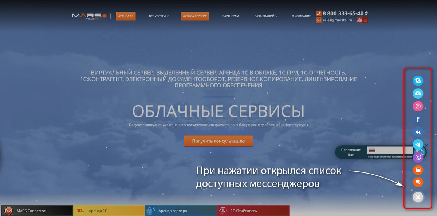437x216 pixels.
Task: Close the Перезвоним Вам callback widget
Action: tap(426, 145)
